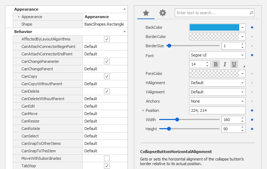Enable the MoveWithSubordinates checkbox

pos(106,158)
